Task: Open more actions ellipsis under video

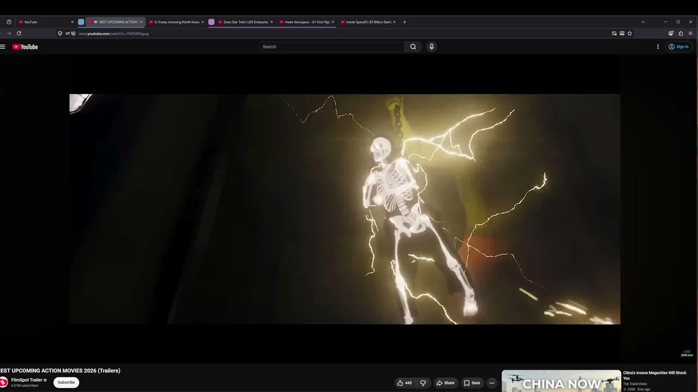Action: pos(491,383)
